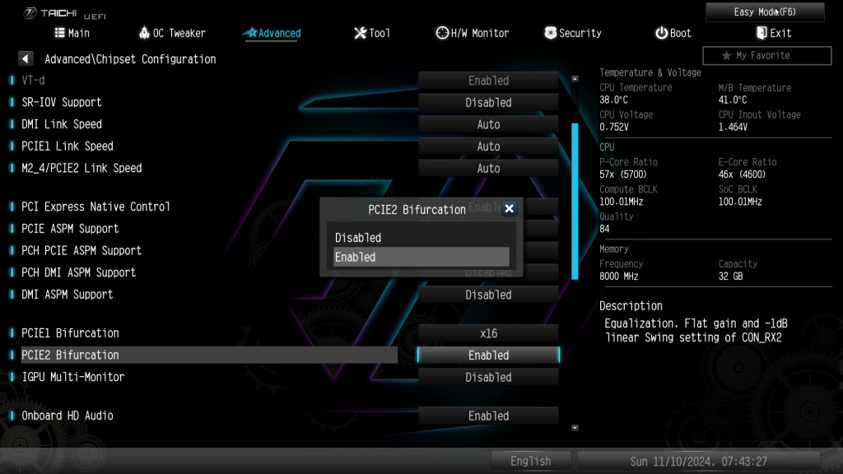Click the blue vertical scrollbar thumb
This screenshot has width=843, height=474.
pos(575,202)
